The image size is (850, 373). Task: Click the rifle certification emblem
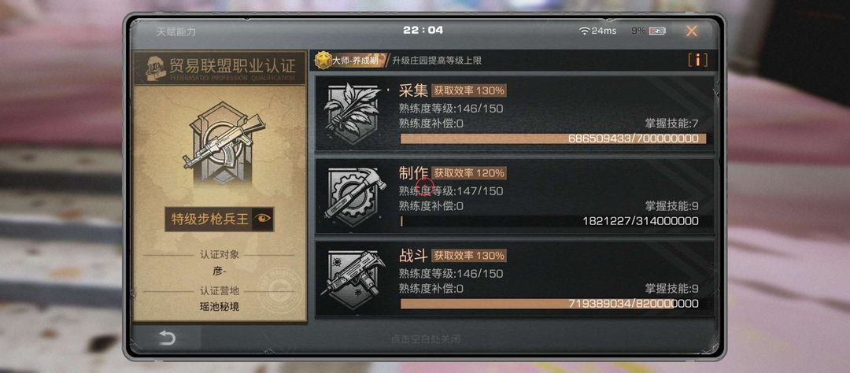(x=222, y=144)
